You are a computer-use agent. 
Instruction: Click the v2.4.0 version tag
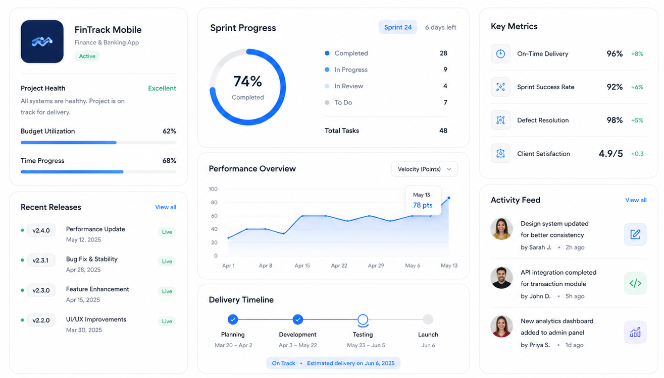click(41, 230)
